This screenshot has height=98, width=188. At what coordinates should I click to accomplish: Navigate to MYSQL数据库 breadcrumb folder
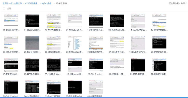[x=32, y=3]
